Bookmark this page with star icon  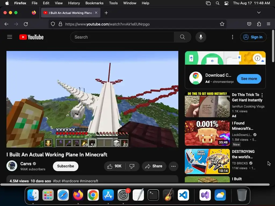(222, 24)
